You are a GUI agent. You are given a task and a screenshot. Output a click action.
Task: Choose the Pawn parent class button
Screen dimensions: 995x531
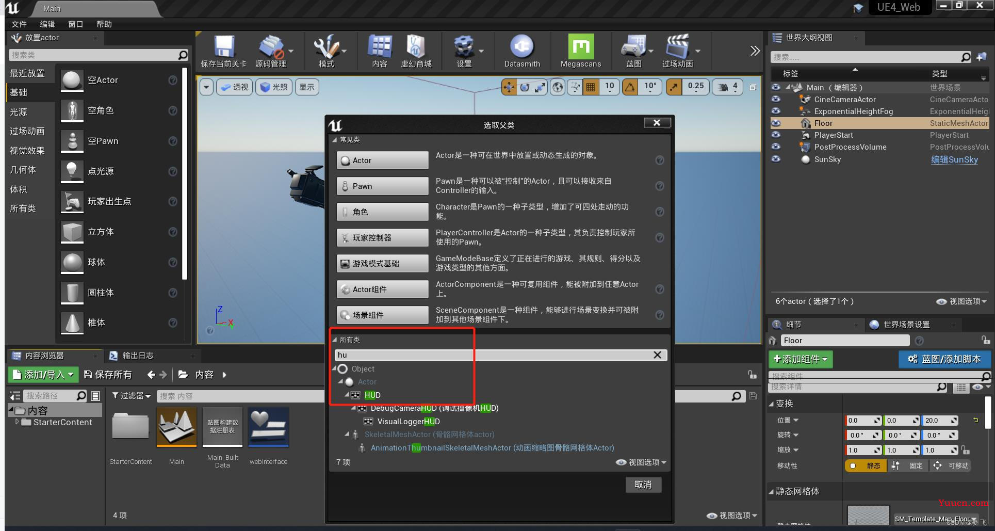point(382,186)
